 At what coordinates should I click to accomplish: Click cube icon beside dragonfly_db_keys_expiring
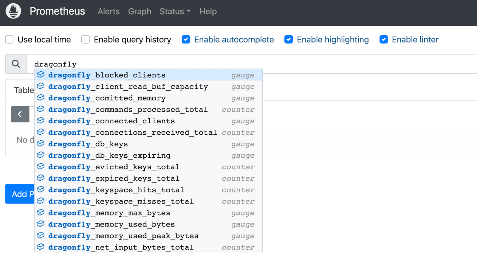click(x=41, y=155)
